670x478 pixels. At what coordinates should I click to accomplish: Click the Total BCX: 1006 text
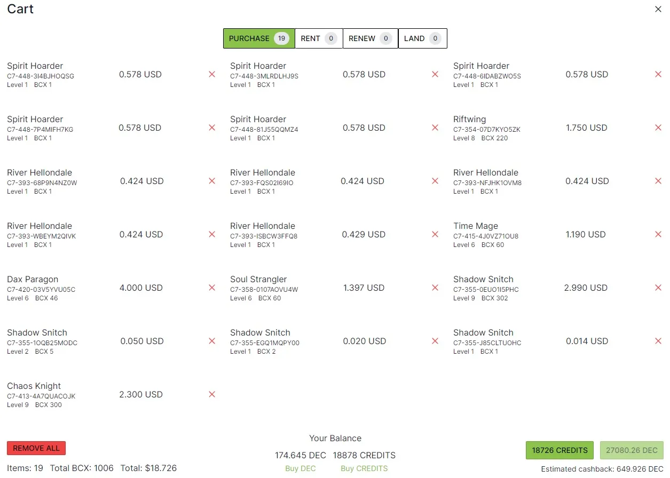pyautogui.click(x=82, y=468)
